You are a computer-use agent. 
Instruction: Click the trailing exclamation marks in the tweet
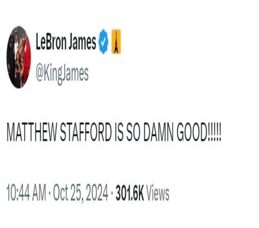tap(214, 132)
